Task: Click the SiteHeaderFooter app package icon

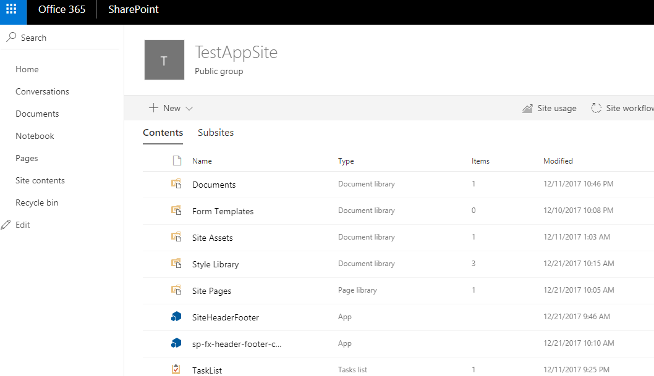Action: point(177,316)
